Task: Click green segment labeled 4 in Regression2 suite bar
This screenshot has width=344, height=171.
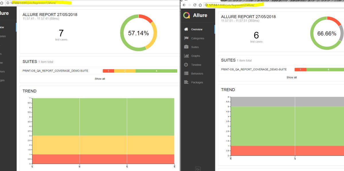Action: [325, 69]
